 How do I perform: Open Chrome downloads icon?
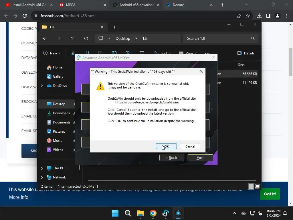click(259, 16)
